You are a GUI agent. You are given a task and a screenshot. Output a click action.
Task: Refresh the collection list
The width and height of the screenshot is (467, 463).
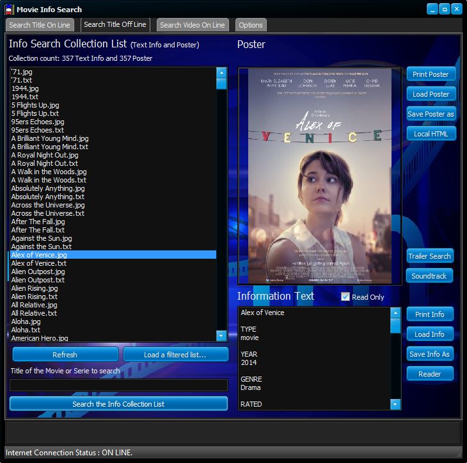(65, 355)
